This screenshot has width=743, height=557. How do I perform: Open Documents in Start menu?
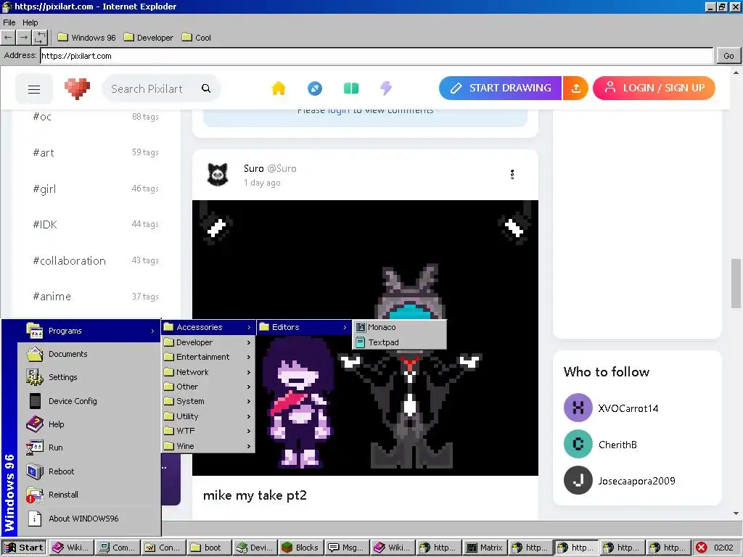click(89, 354)
